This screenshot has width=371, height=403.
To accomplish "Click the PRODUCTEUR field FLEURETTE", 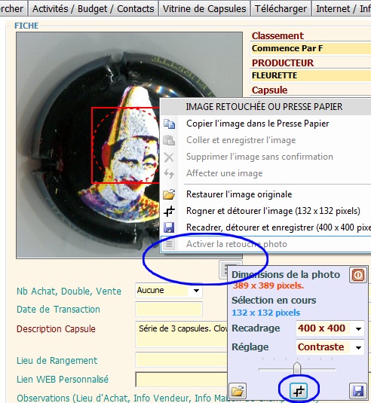I will coord(311,75).
